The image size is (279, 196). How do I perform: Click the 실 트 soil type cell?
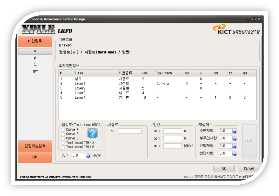click(124, 93)
